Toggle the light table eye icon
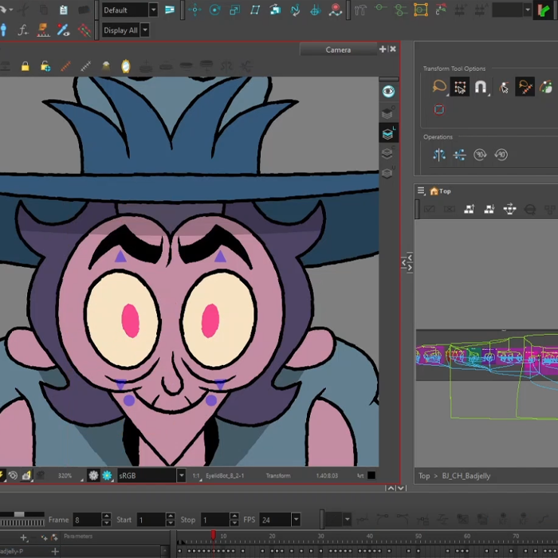 point(388,92)
